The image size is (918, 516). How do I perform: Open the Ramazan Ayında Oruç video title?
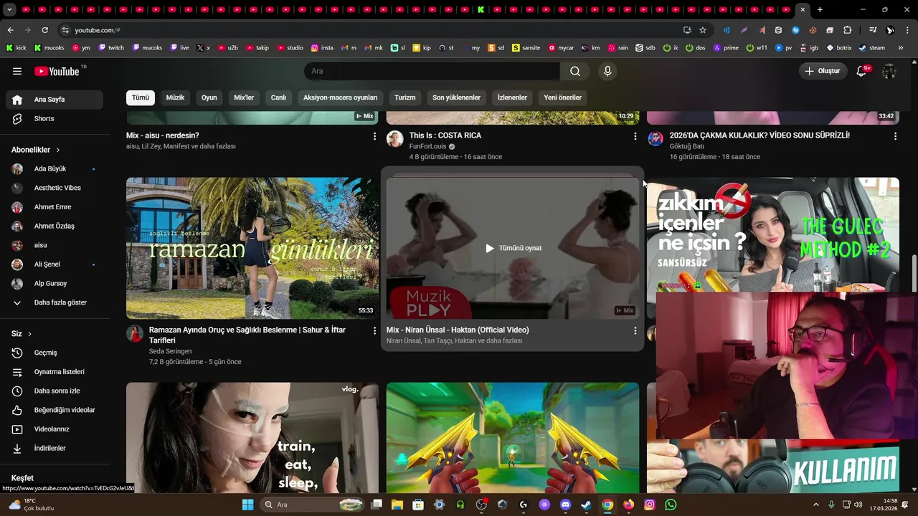coord(247,335)
